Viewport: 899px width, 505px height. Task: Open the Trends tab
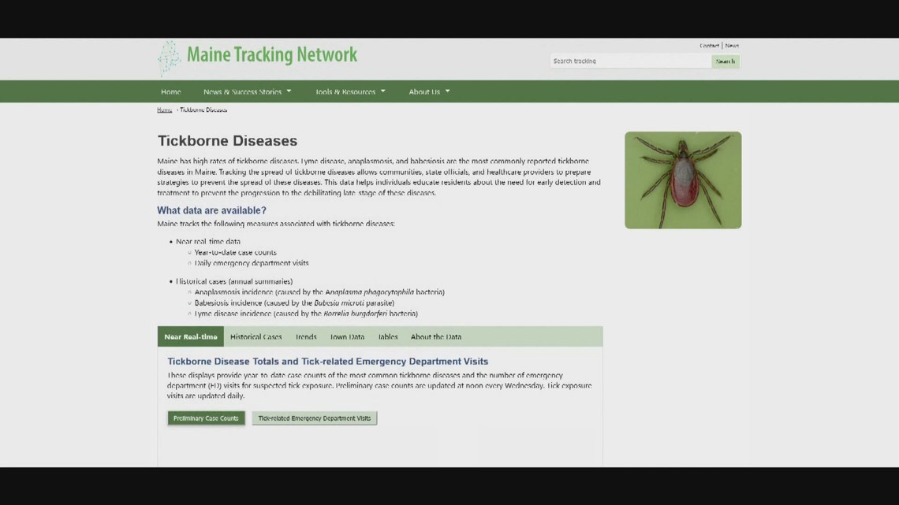click(x=306, y=336)
